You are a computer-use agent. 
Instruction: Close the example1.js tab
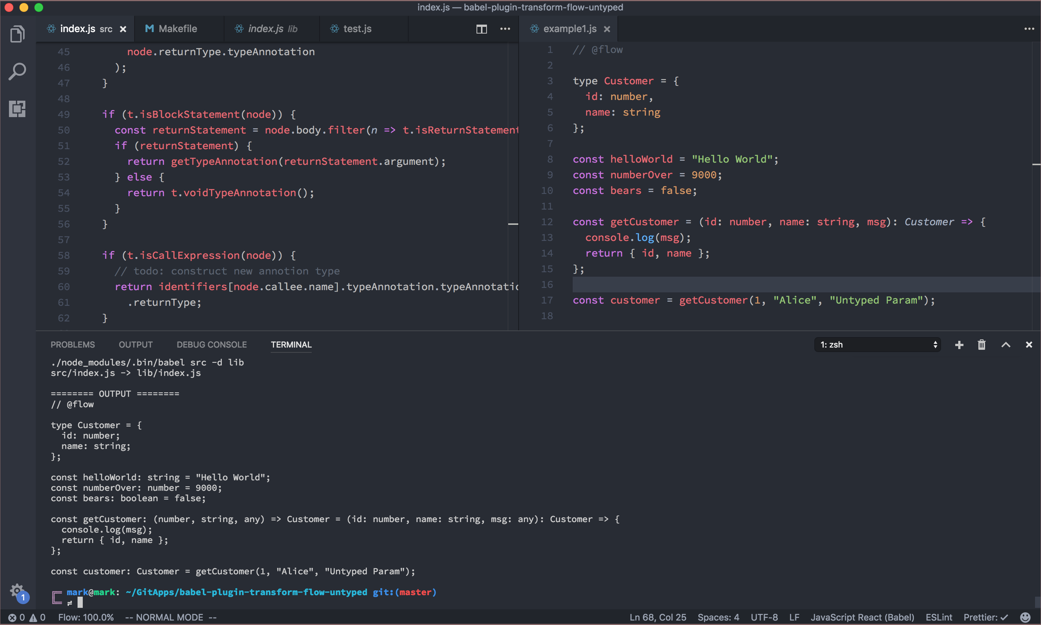(607, 29)
